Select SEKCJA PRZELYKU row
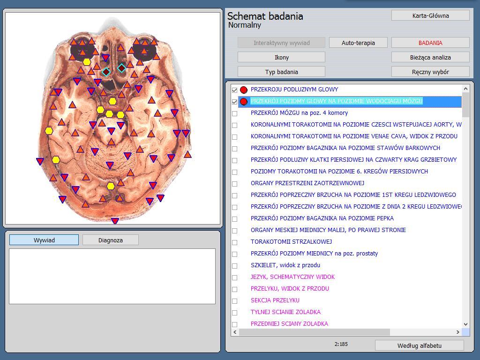The width and height of the screenshot is (480, 360). (x=275, y=300)
